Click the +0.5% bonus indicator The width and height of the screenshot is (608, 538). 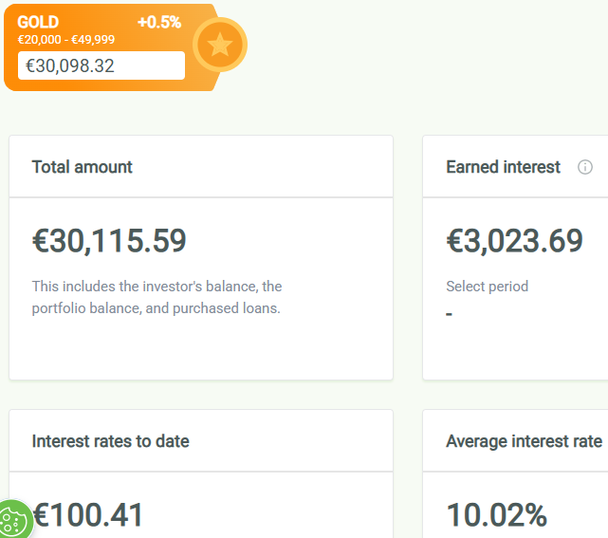click(x=158, y=22)
